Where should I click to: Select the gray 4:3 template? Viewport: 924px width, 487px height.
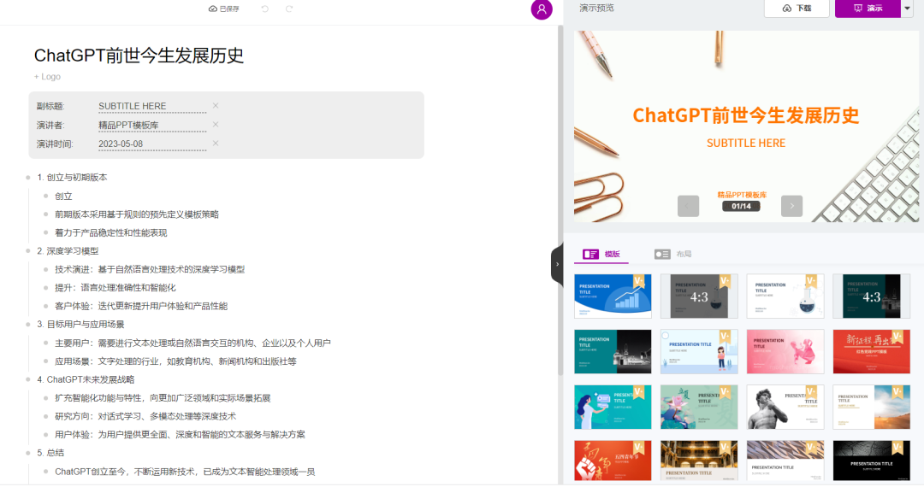(699, 296)
